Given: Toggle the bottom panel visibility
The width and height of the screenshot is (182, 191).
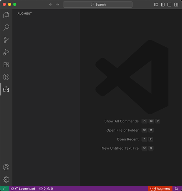Looking at the screenshot, I should pyautogui.click(x=169, y=5).
